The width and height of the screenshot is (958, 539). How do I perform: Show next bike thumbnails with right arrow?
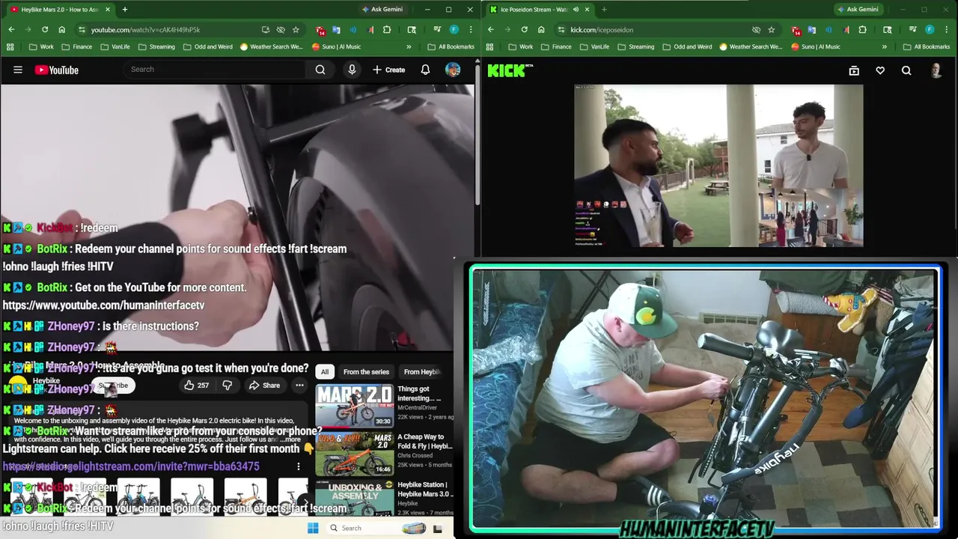pos(304,502)
